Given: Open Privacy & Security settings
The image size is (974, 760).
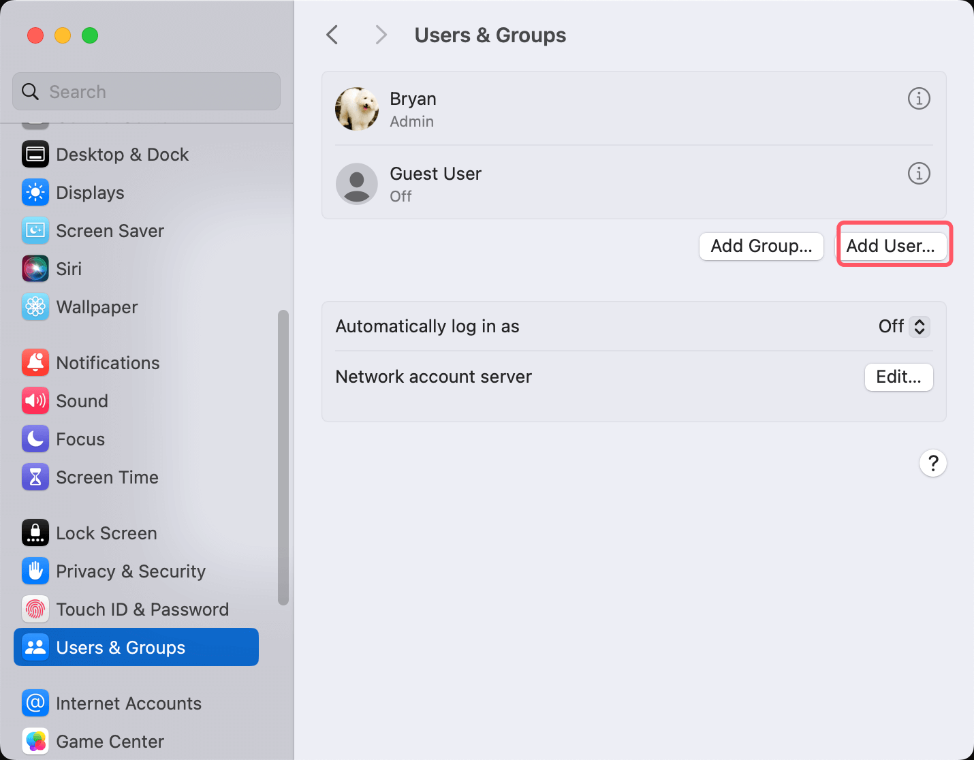Looking at the screenshot, I should [x=130, y=571].
